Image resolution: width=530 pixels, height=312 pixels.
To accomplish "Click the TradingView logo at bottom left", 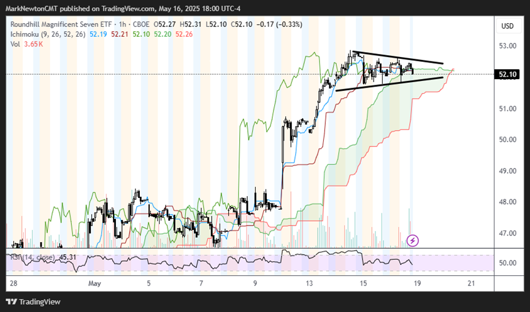I will coord(34,302).
